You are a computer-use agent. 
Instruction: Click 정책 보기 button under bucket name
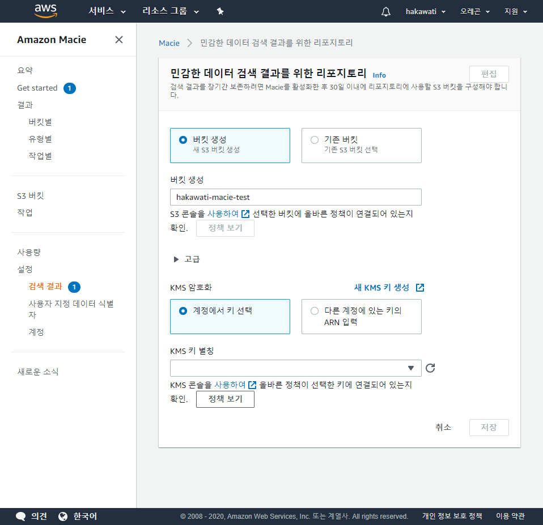point(225,228)
